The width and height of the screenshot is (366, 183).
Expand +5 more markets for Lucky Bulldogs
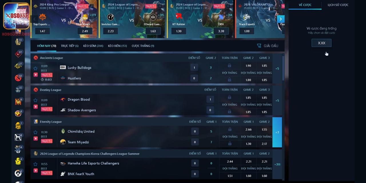pyautogui.click(x=277, y=69)
